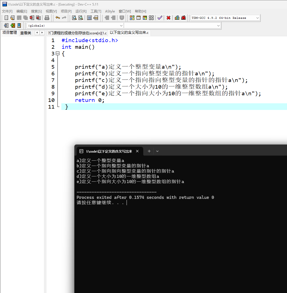Switch to the 查看类 sidebar tab
Screen dimensions: 287x293
[26, 33]
